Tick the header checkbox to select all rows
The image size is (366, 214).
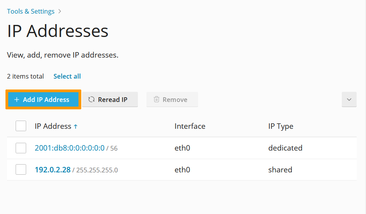tap(21, 126)
